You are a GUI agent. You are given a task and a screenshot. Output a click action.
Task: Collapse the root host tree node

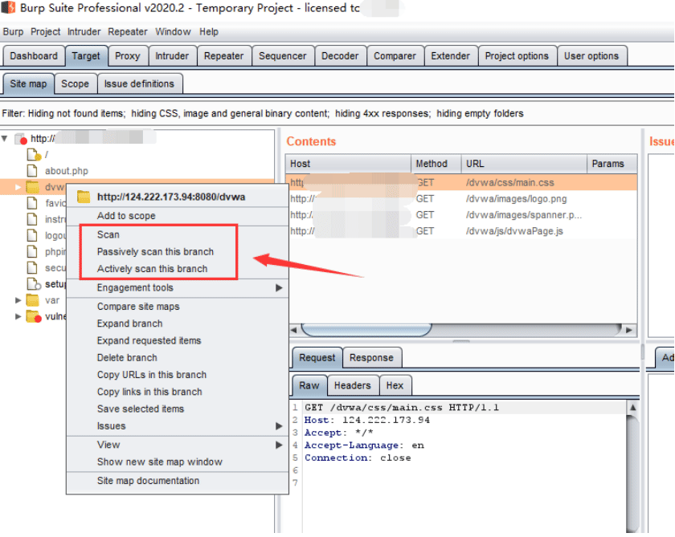click(5, 138)
